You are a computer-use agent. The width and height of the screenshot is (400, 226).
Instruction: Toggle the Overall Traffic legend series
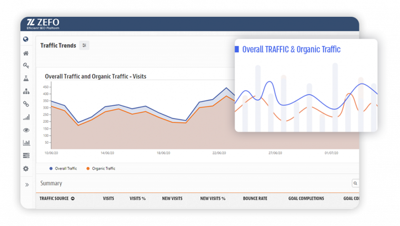(63, 168)
